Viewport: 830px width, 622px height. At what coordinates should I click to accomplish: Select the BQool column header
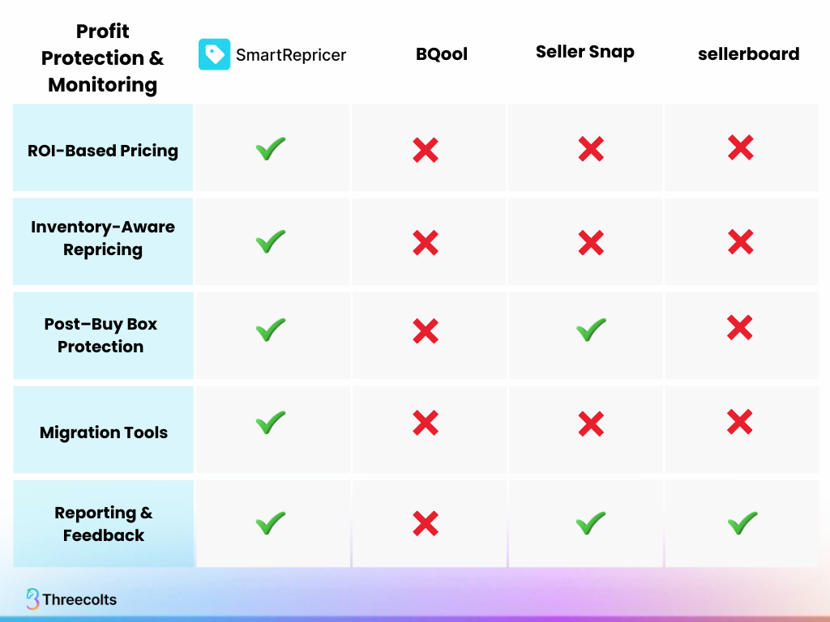[442, 55]
